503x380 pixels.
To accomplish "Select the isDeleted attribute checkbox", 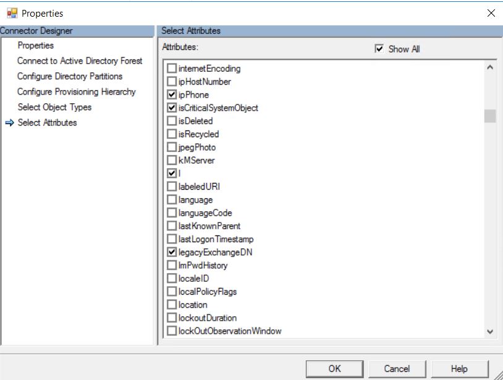I will pyautogui.click(x=172, y=121).
